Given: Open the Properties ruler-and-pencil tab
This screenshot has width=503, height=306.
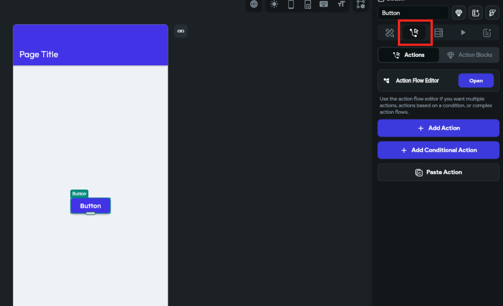Looking at the screenshot, I should pyautogui.click(x=390, y=33).
